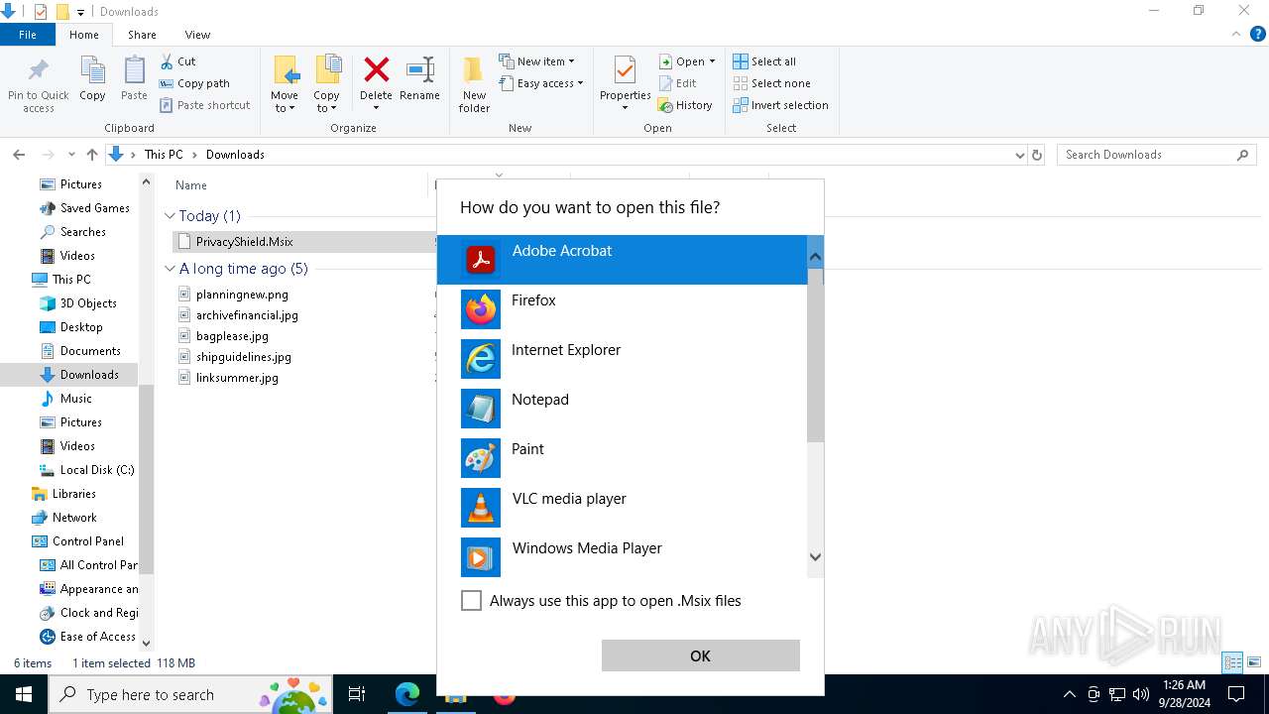Screen dimensions: 1269x714
Task: Click the Copy icon in Clipboard group
Action: (92, 71)
